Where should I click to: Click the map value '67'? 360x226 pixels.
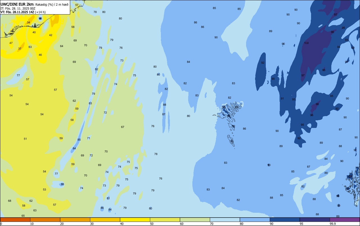123,127
